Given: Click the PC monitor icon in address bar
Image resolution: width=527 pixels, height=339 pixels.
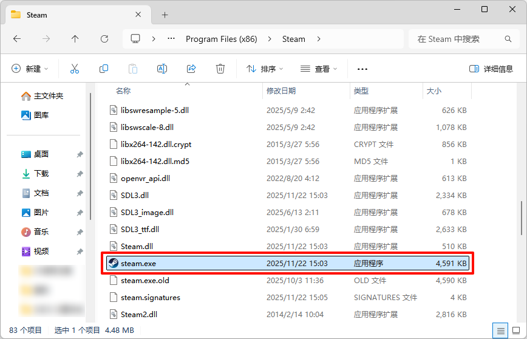Looking at the screenshot, I should click(x=135, y=39).
